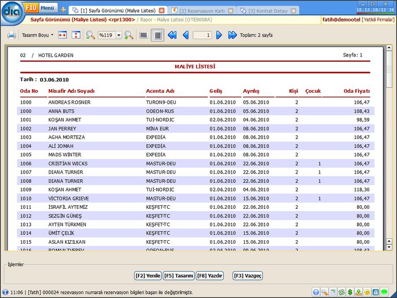Open the Tasarım Boyu dropdown
Image resolution: width=397 pixels, height=298 pixels.
[x=37, y=35]
